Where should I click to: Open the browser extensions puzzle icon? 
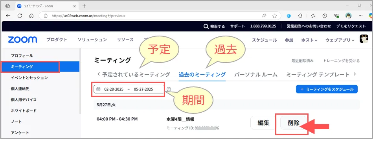tap(300, 16)
